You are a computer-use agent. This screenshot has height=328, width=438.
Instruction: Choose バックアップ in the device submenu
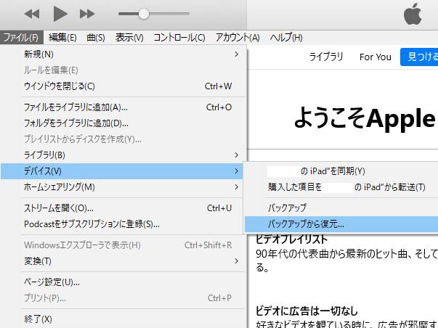pos(287,208)
